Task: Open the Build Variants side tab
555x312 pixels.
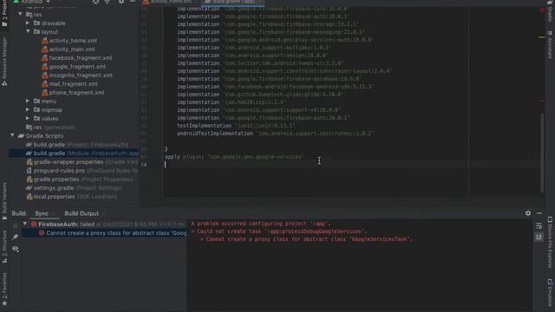Action: click(4, 201)
